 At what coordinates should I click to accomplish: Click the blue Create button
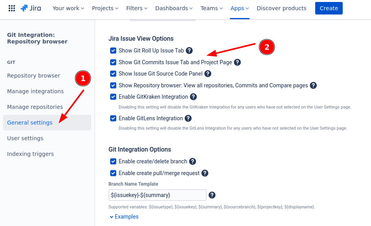(329, 8)
